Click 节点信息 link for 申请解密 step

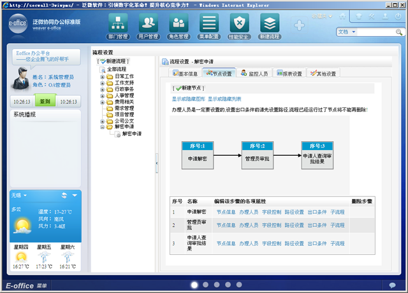point(226,212)
